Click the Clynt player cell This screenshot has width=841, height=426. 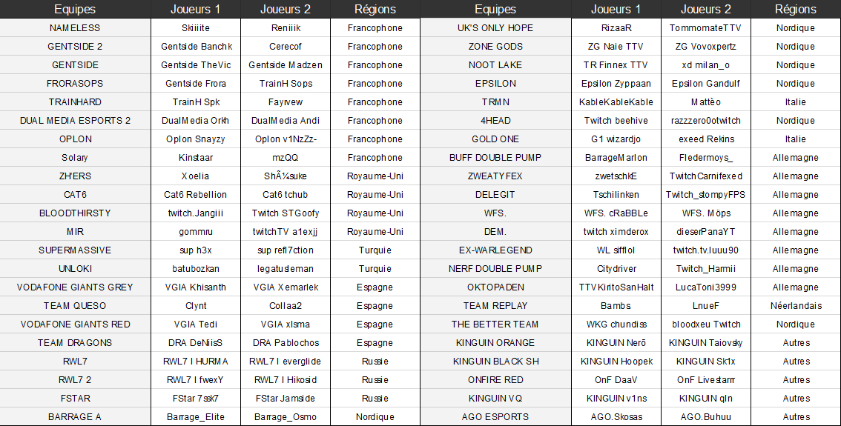[196, 306]
